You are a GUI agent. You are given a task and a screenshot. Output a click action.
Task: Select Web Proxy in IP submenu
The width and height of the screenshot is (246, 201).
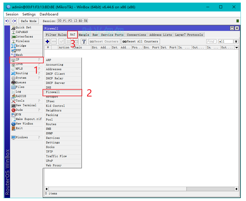click(62, 165)
